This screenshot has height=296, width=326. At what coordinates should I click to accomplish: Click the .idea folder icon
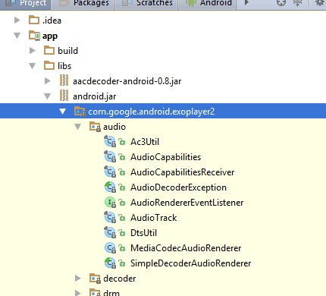[x=34, y=20]
